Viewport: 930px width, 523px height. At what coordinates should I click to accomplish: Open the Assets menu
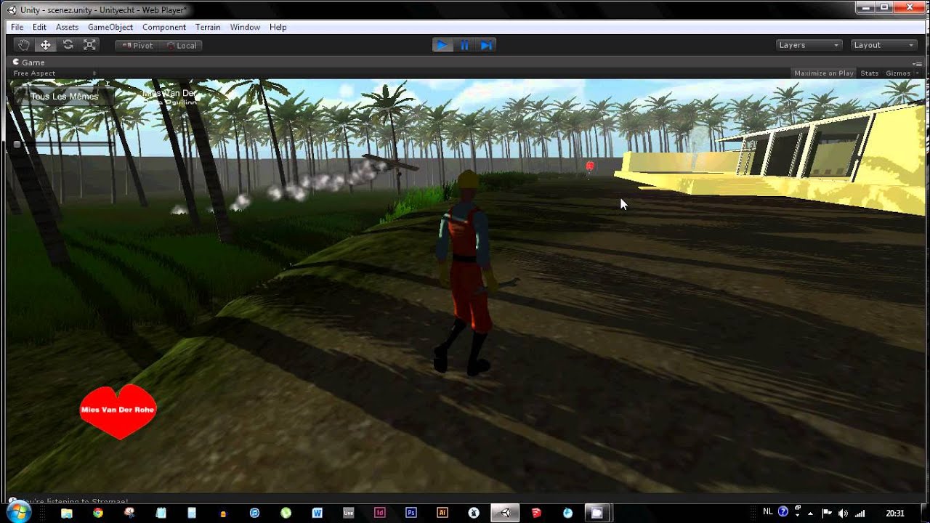click(x=67, y=27)
